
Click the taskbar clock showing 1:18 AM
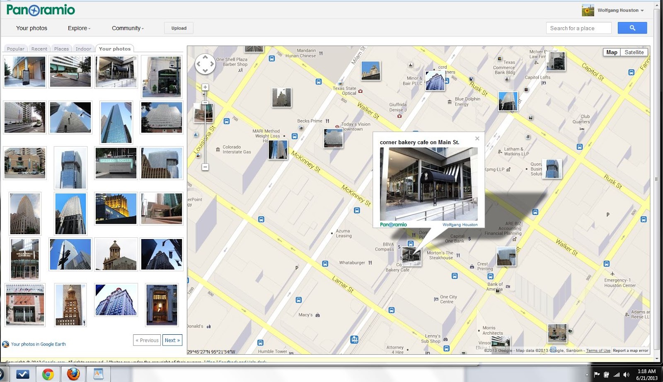click(647, 375)
